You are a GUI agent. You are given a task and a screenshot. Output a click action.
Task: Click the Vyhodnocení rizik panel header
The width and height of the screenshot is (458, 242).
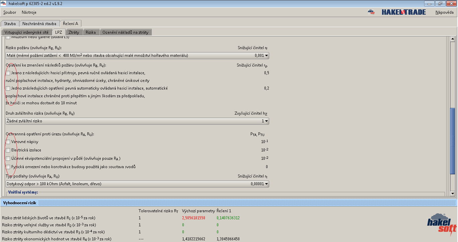[229, 203]
